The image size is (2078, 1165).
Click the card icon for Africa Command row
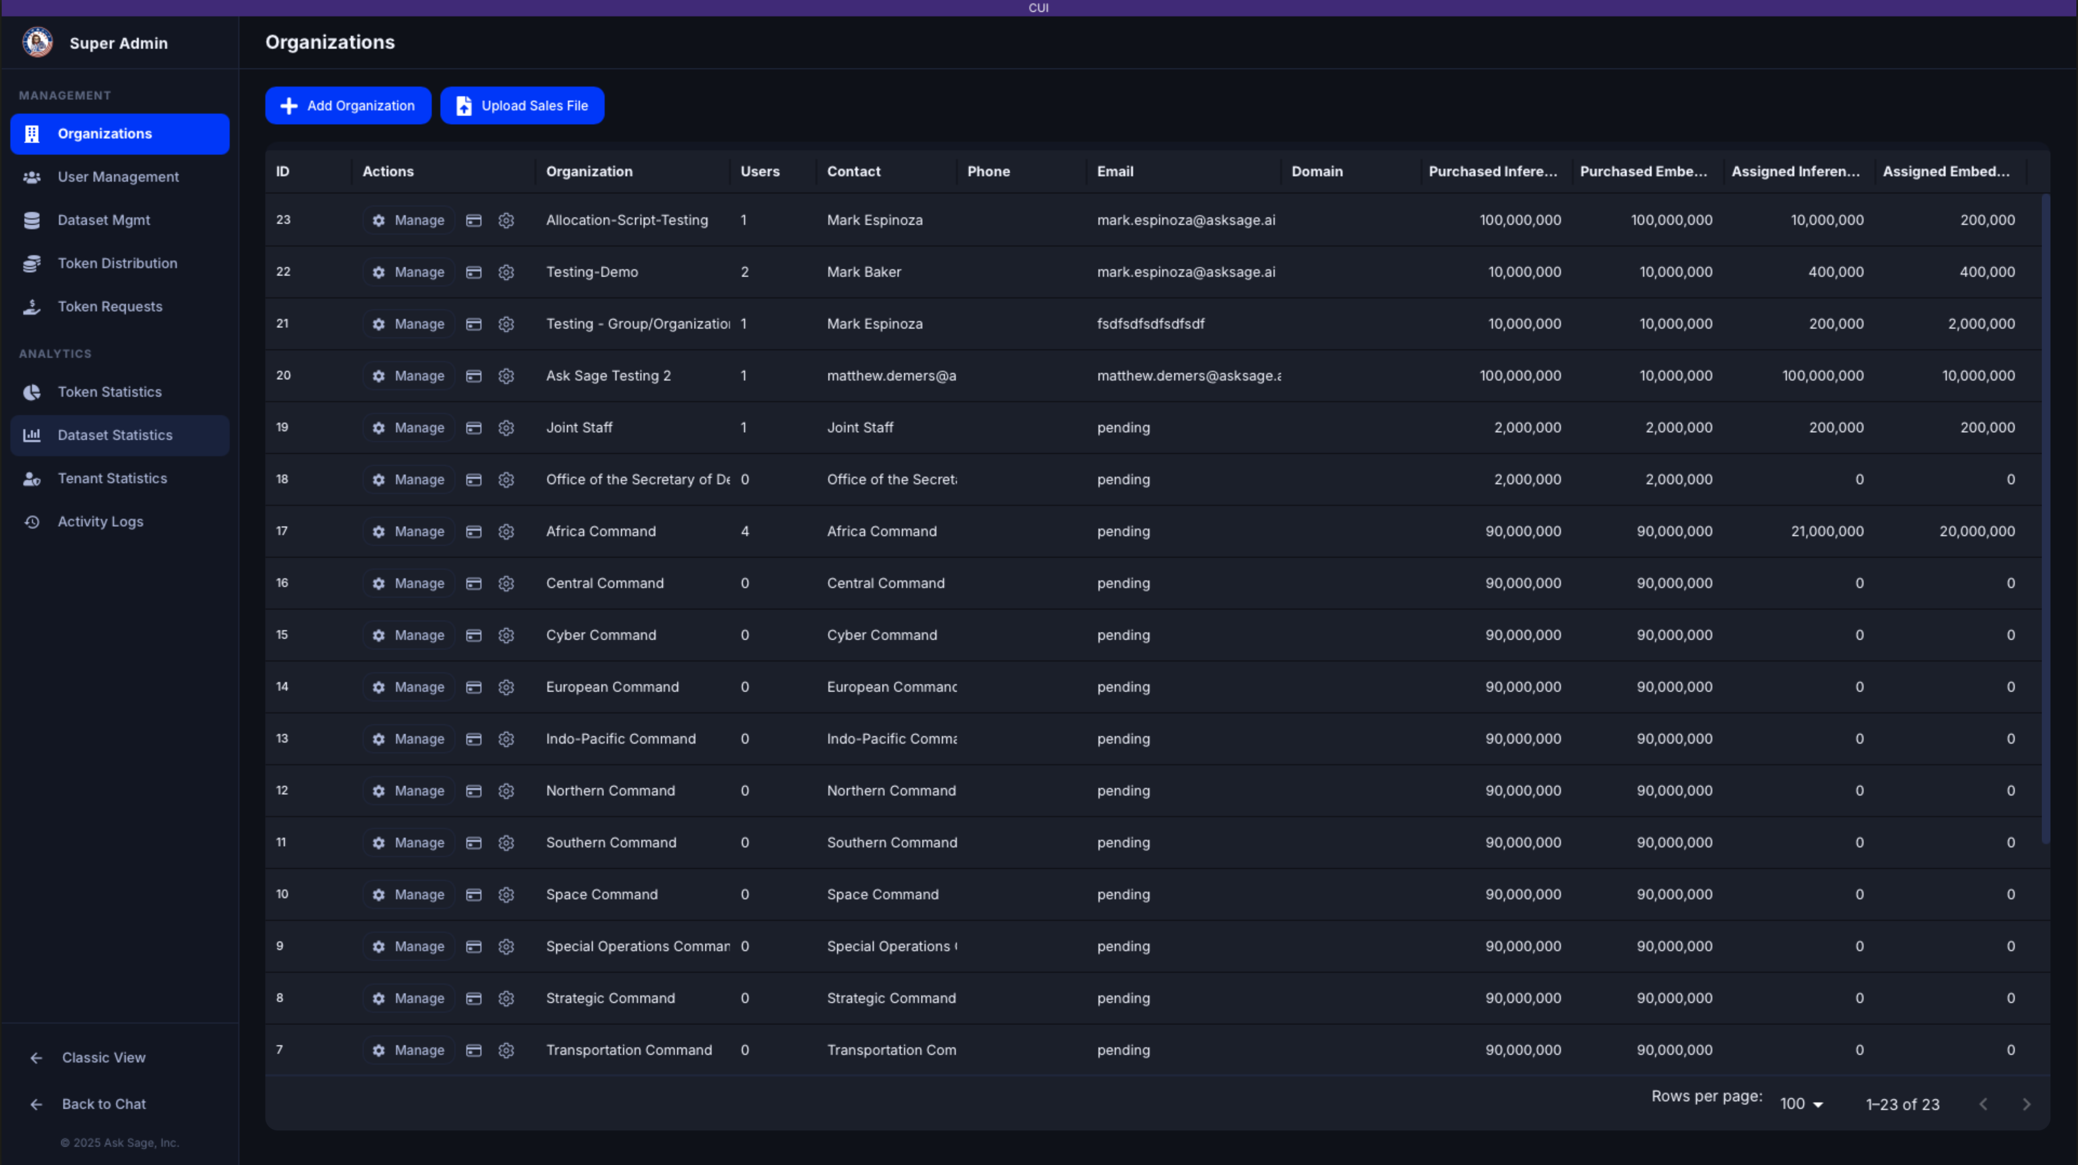pyautogui.click(x=473, y=531)
